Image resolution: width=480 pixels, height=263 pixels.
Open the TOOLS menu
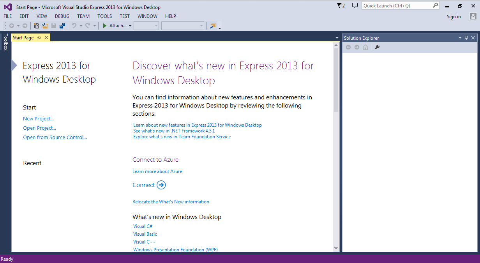(105, 16)
